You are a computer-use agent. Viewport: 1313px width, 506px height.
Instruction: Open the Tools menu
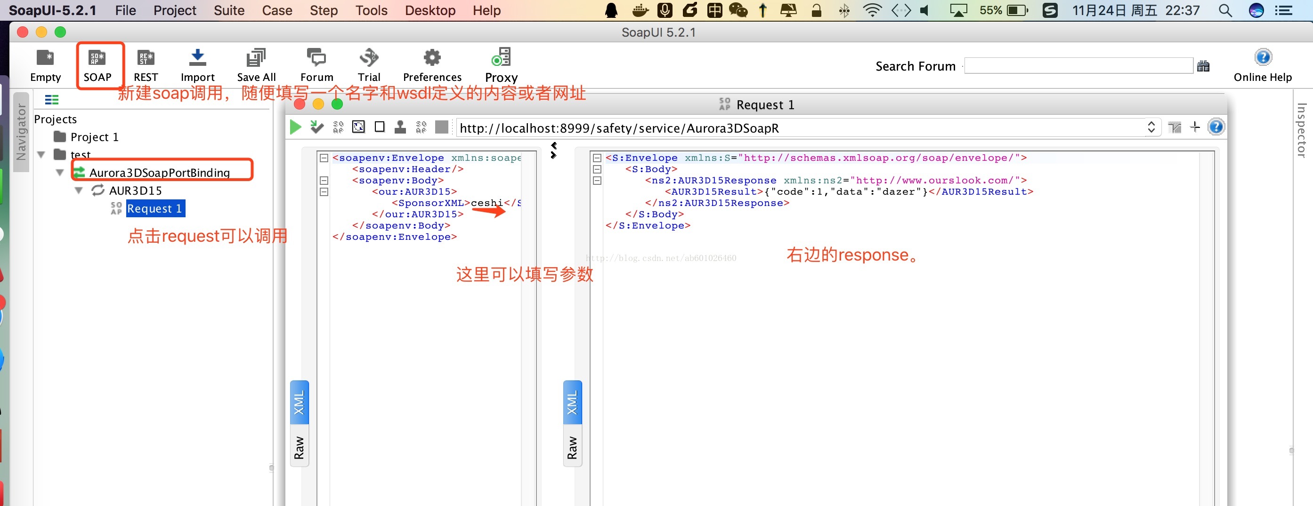[x=372, y=10]
